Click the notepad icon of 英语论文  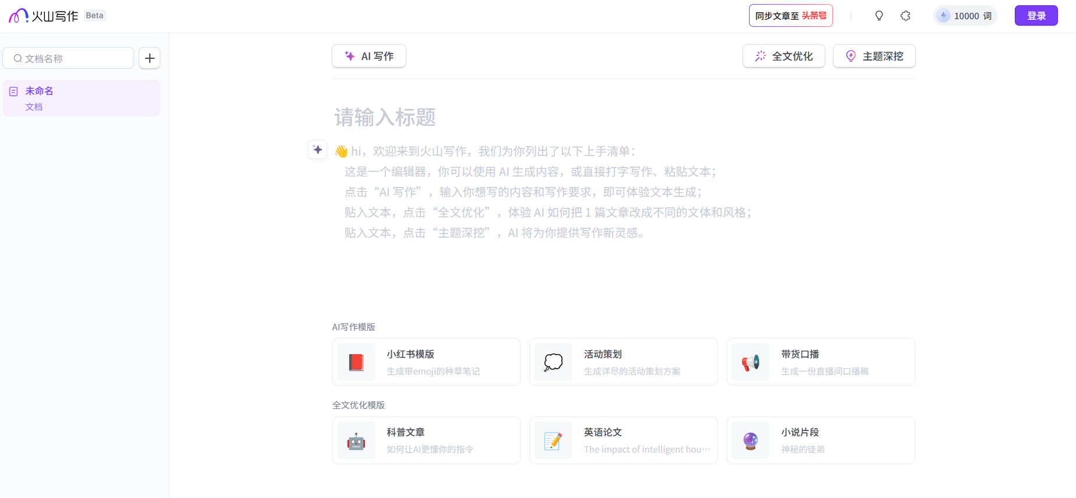553,441
